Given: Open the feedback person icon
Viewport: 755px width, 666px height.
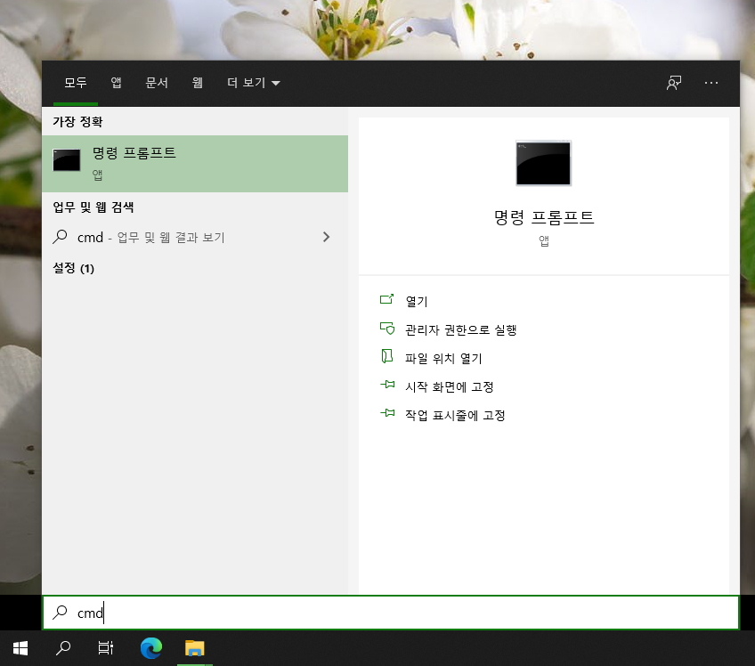Looking at the screenshot, I should pos(674,83).
